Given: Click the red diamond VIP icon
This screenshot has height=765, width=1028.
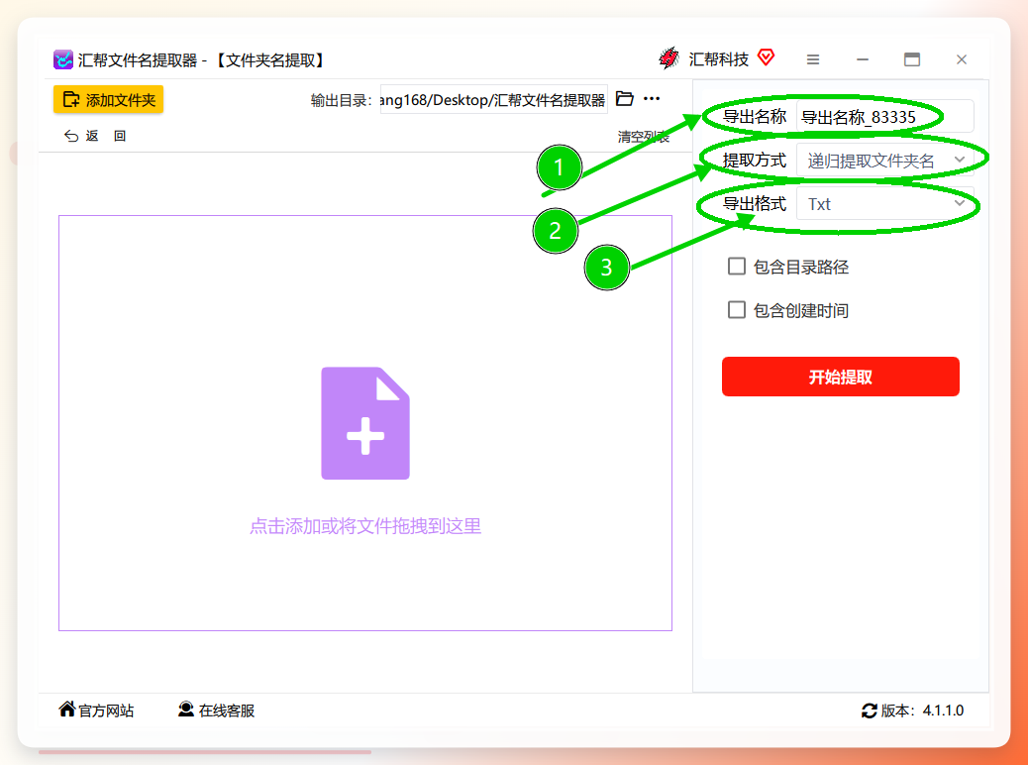Looking at the screenshot, I should [766, 57].
